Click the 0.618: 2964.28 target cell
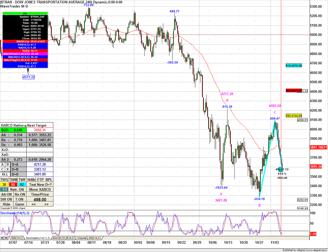Viewport: 328px width, 252px height. (x=40, y=159)
